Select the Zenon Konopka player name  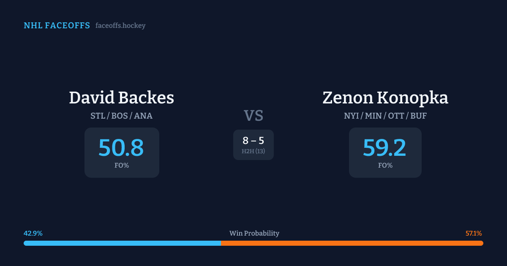[385, 98]
